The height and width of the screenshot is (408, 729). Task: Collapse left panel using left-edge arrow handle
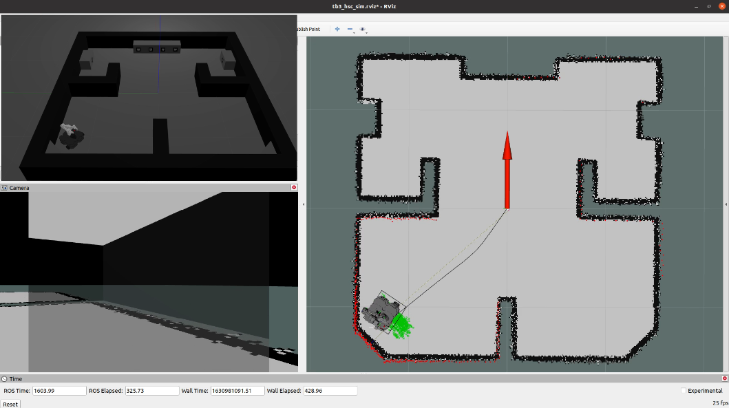click(304, 204)
